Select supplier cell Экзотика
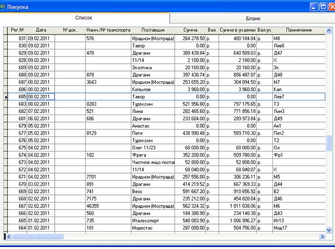This screenshot has height=249, width=335. 153,68
